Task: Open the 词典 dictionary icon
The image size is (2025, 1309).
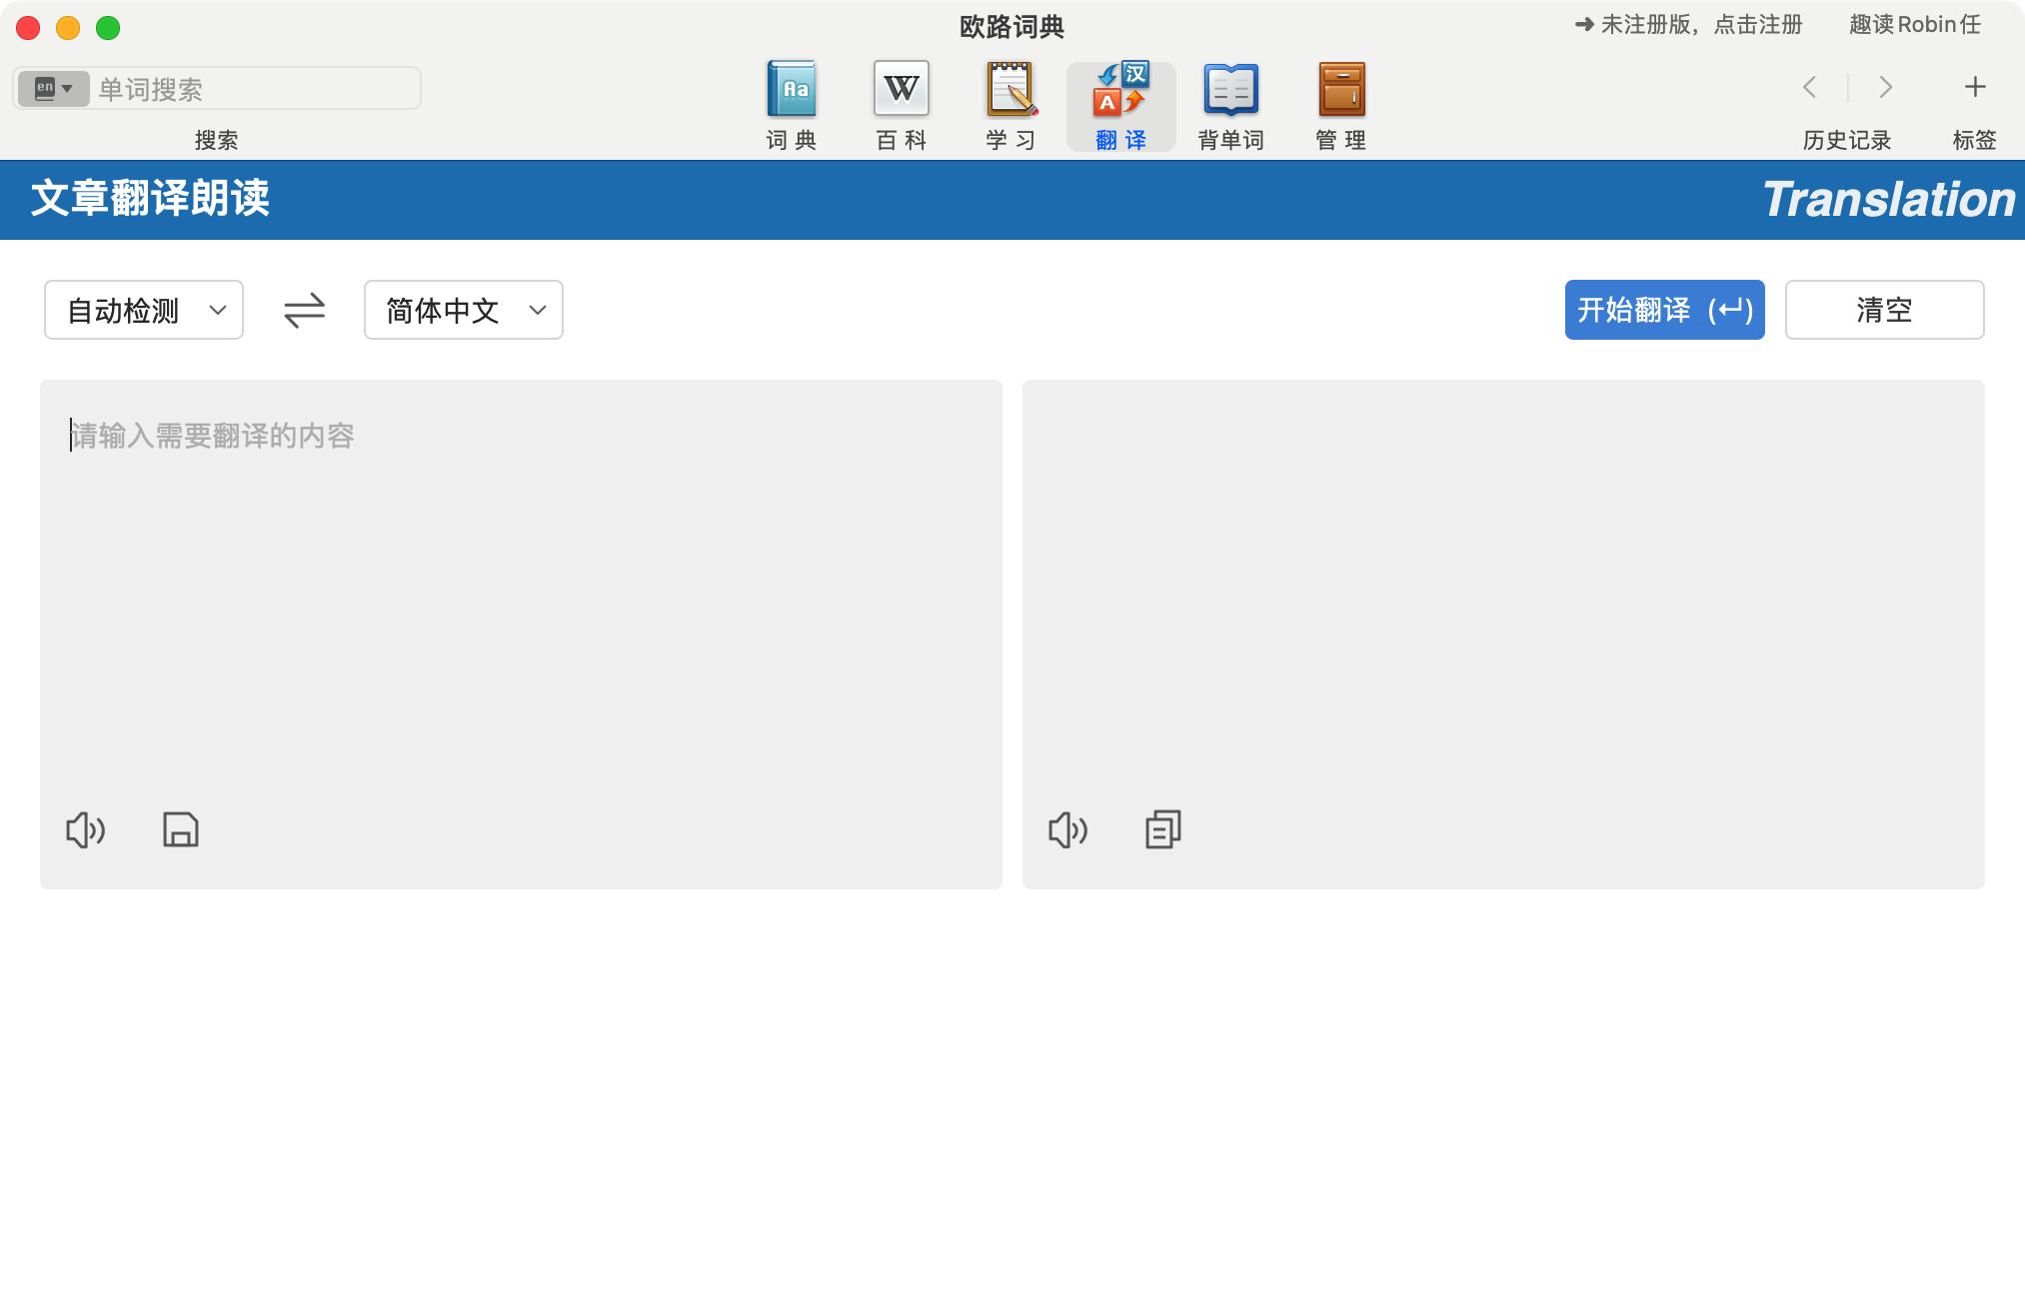Action: [791, 90]
